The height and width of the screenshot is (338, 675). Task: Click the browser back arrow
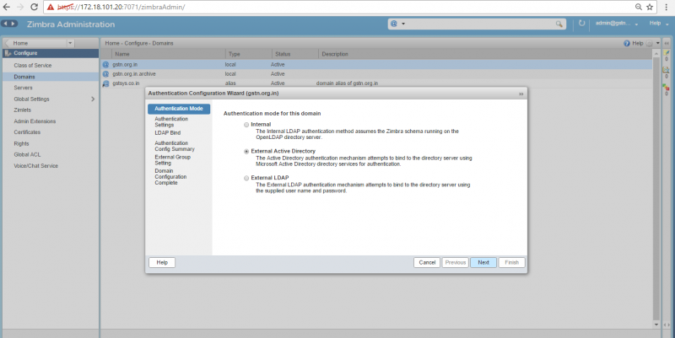click(7, 7)
